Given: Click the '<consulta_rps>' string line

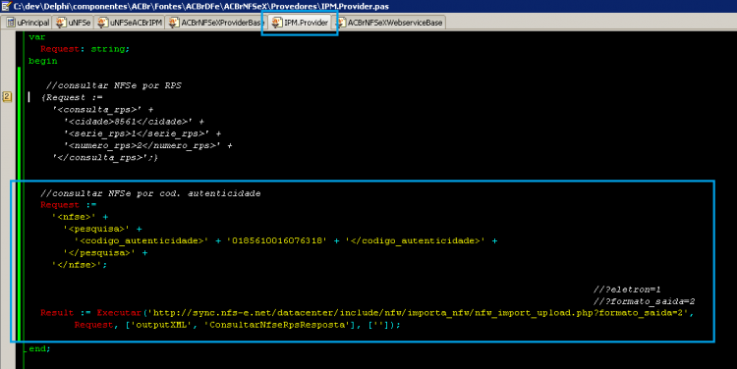Looking at the screenshot, I should (103, 109).
